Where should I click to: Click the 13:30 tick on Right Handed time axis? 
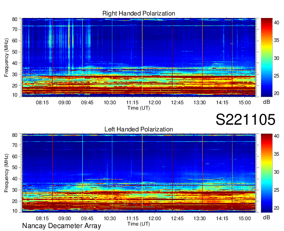pos(200,103)
